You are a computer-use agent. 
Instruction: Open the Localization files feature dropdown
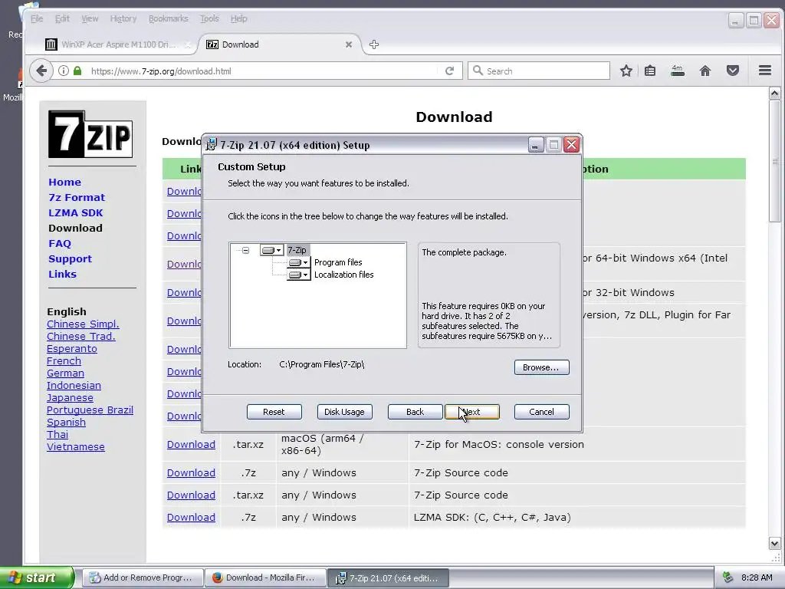point(298,275)
